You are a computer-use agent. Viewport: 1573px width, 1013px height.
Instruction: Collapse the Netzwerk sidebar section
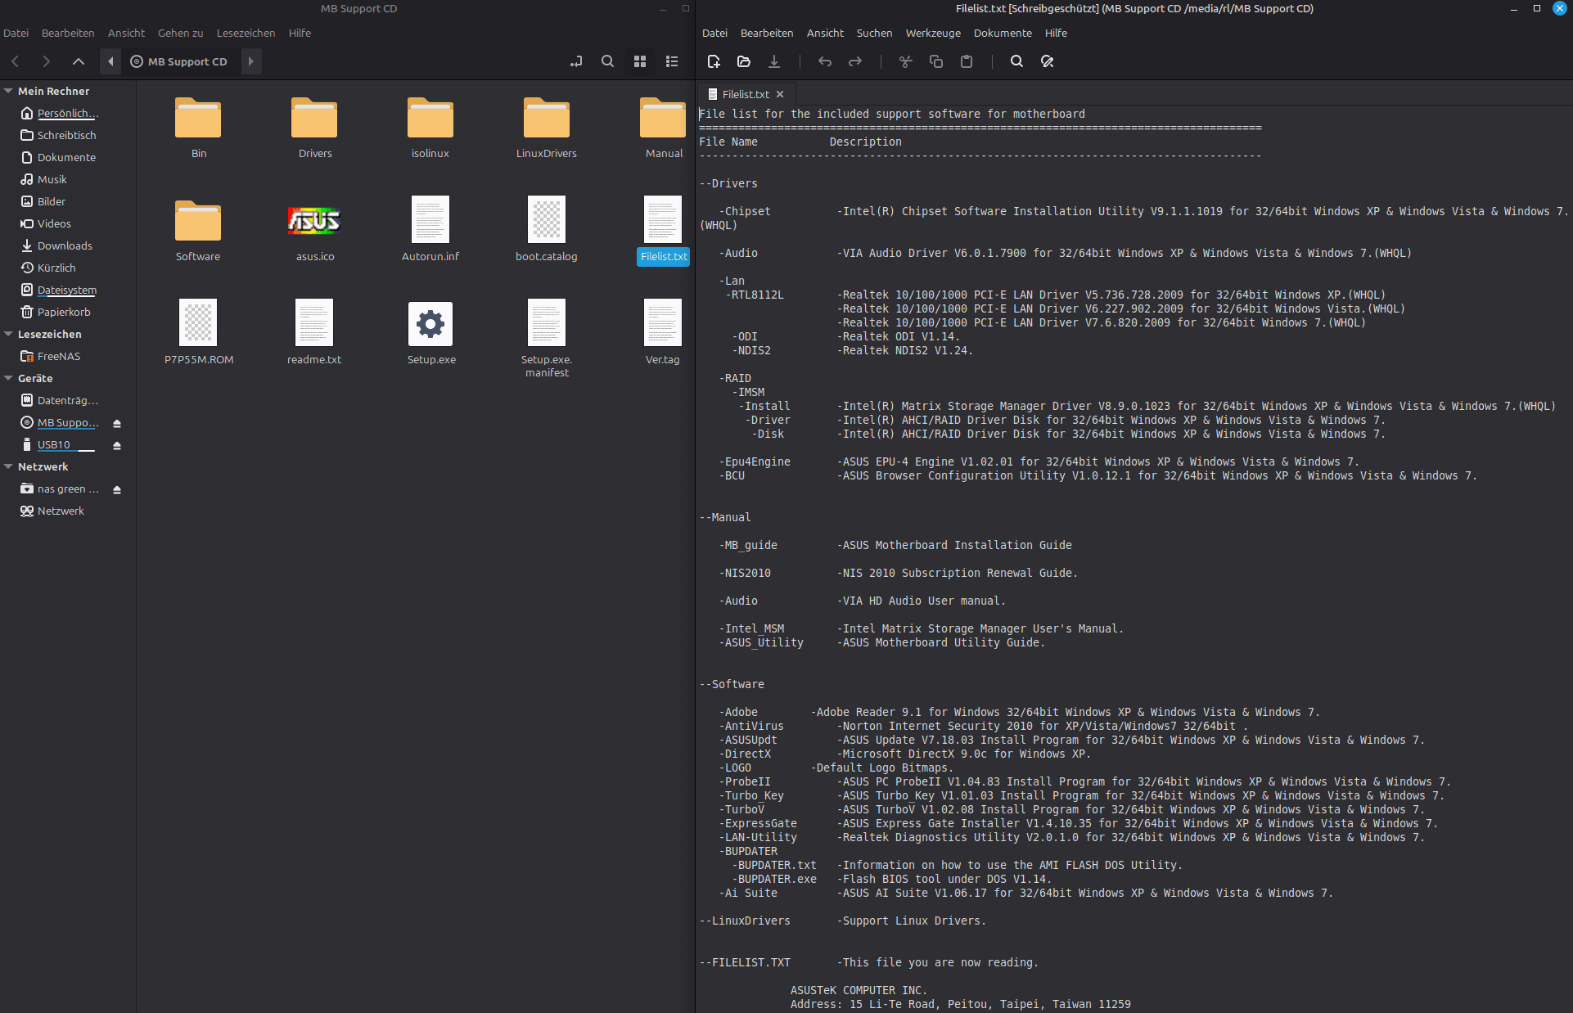(8, 466)
